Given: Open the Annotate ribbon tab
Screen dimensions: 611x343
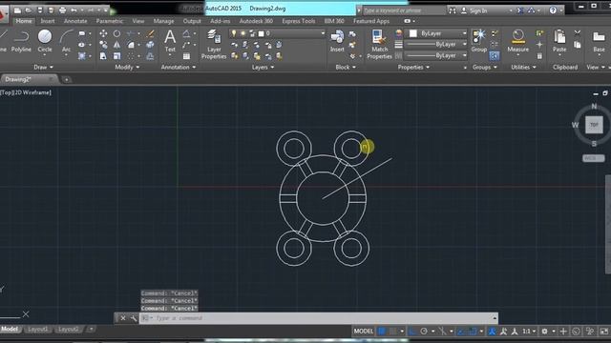Looking at the screenshot, I should 75,21.
